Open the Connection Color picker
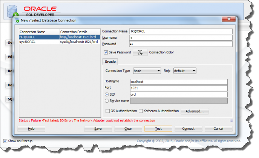The height and width of the screenshot is (158, 259). tap(140, 53)
